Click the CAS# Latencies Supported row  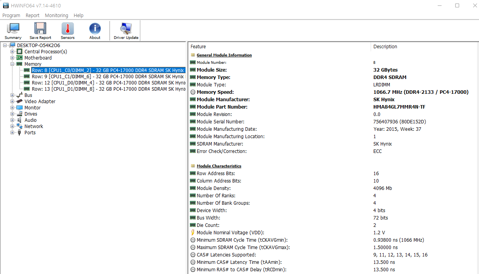[x=334, y=255]
